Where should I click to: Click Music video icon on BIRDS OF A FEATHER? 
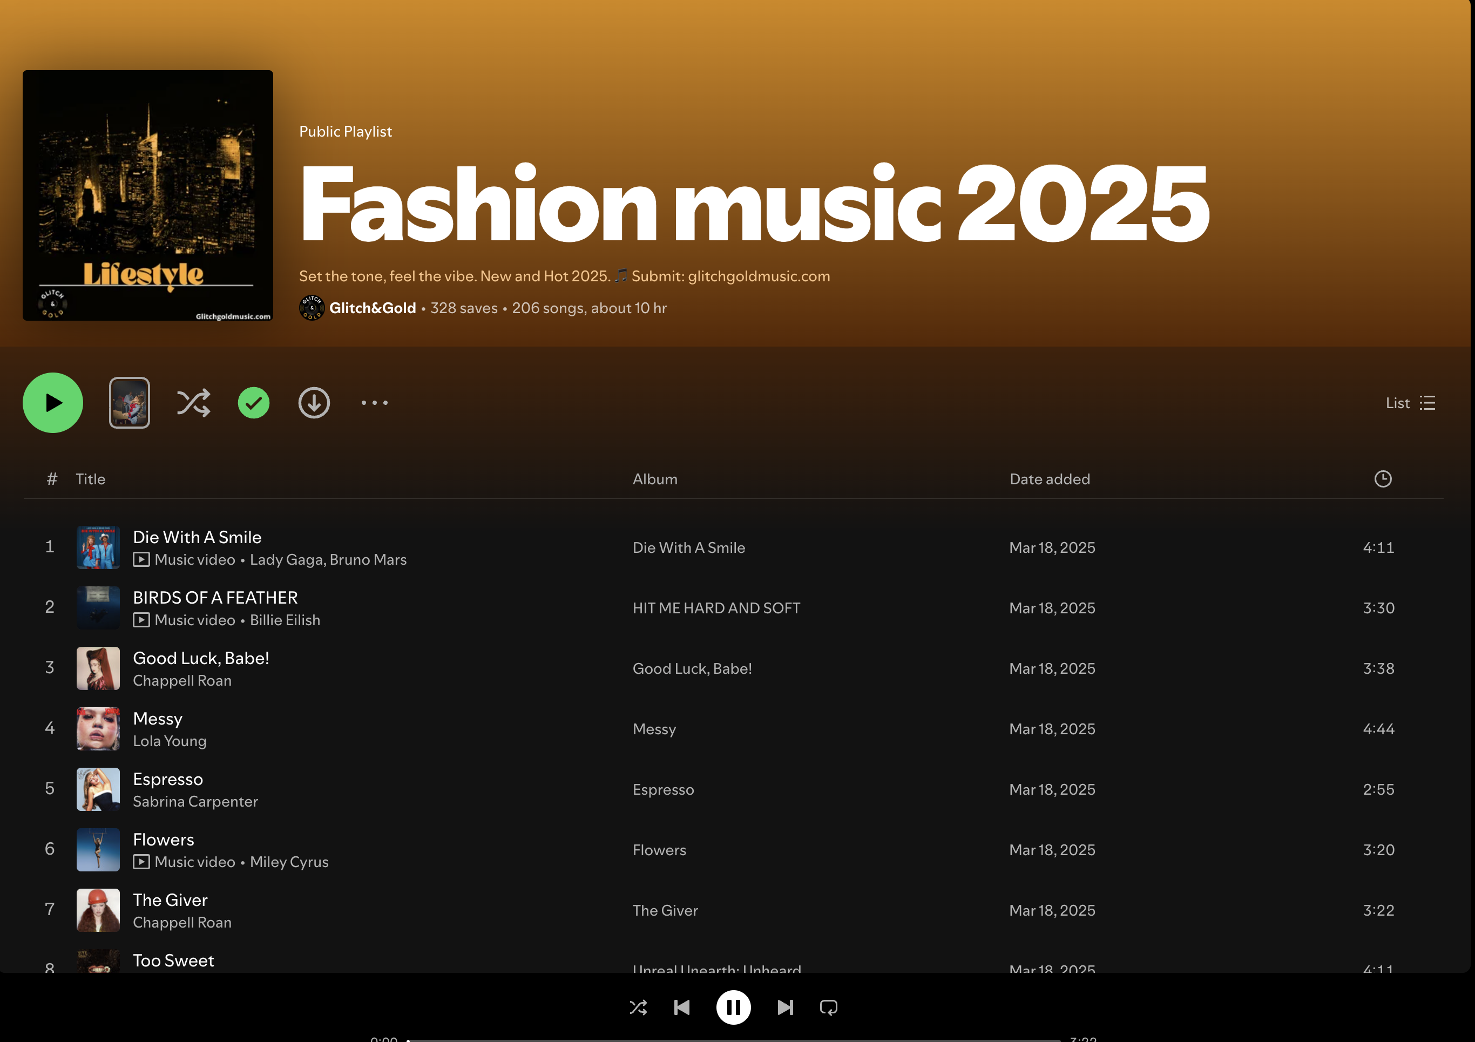(x=141, y=620)
